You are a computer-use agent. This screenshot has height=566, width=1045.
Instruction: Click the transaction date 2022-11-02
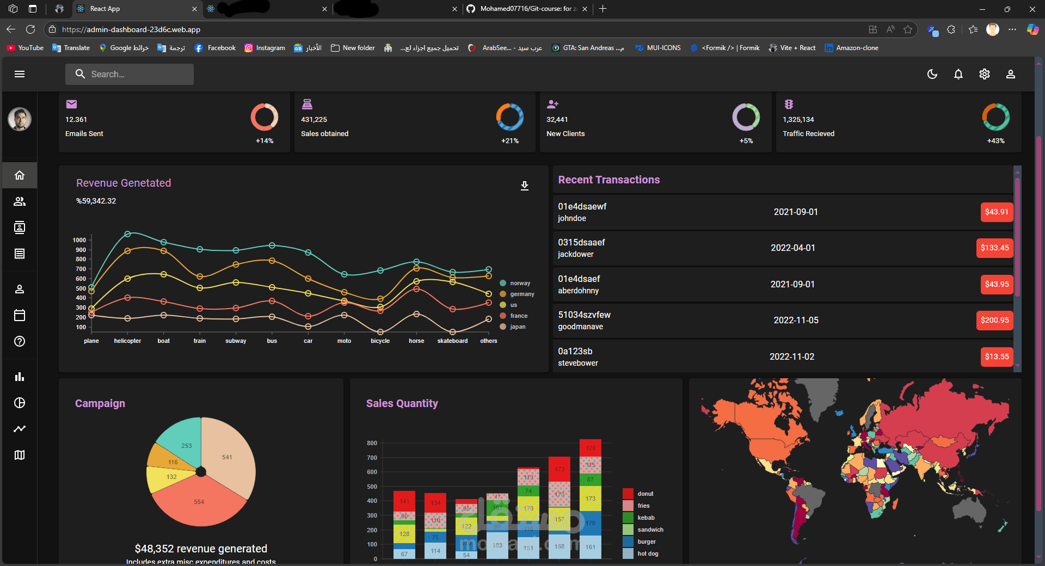tap(792, 356)
